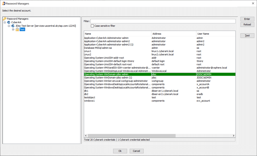
Task: Select the WinDesktopLocal-WindowsLocal-Administr row
Action: [x=160, y=71]
